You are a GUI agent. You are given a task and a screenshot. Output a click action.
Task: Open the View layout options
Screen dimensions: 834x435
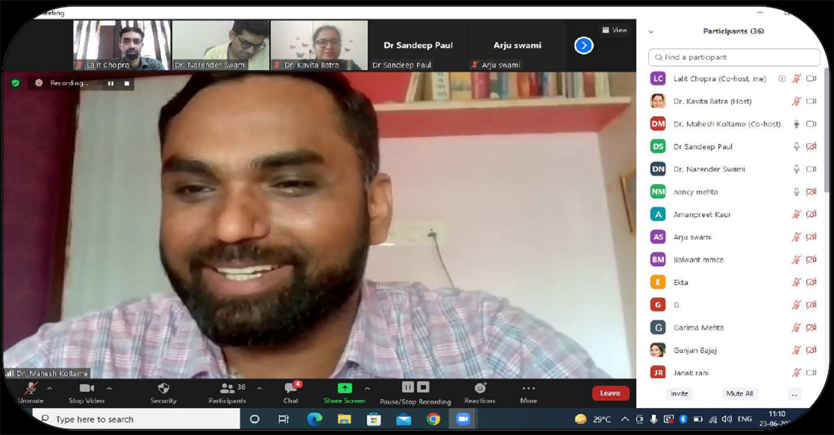[614, 30]
